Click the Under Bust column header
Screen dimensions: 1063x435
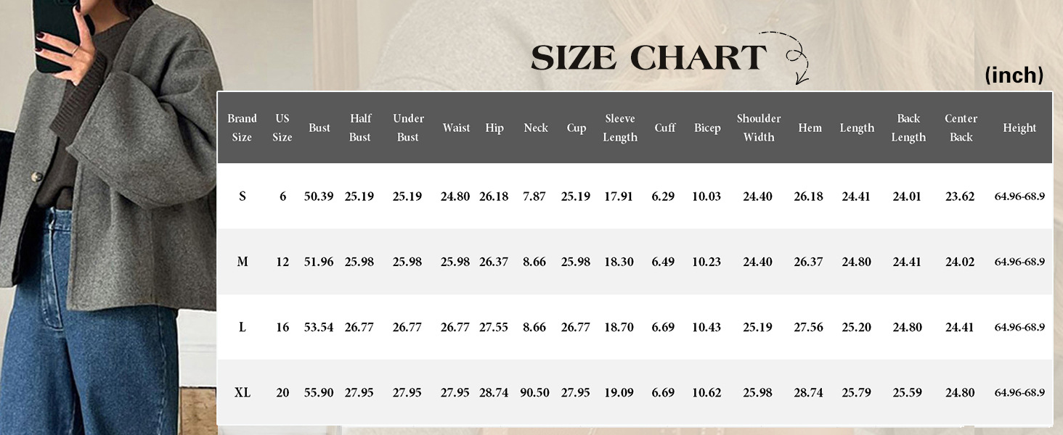point(408,128)
